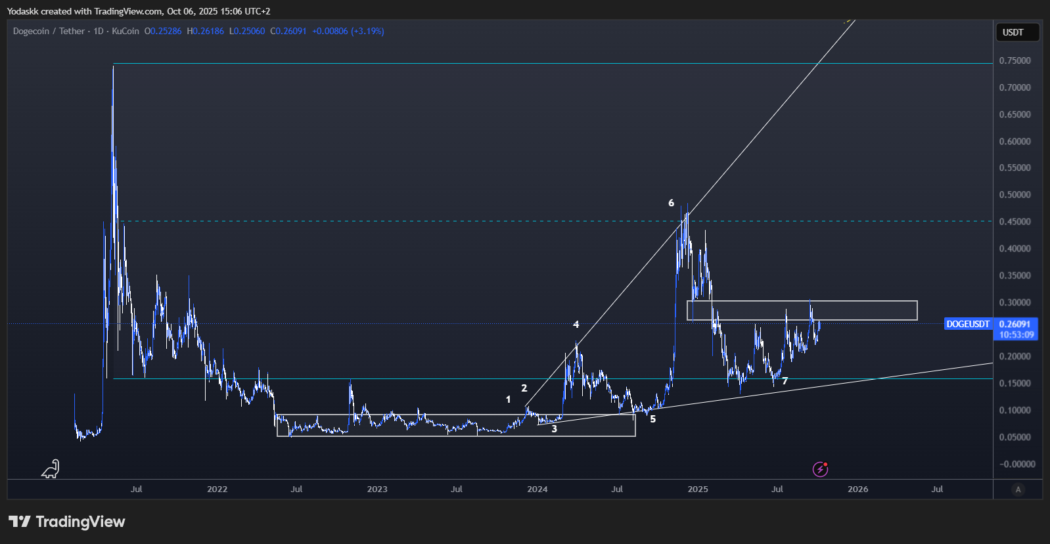Select the Dogecoin / Tether symbol title

click(49, 31)
